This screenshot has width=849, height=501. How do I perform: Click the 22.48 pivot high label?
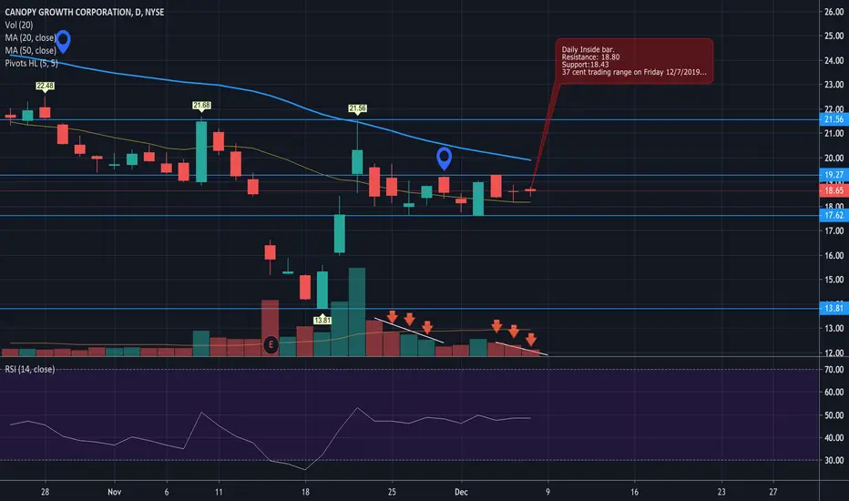pyautogui.click(x=45, y=86)
